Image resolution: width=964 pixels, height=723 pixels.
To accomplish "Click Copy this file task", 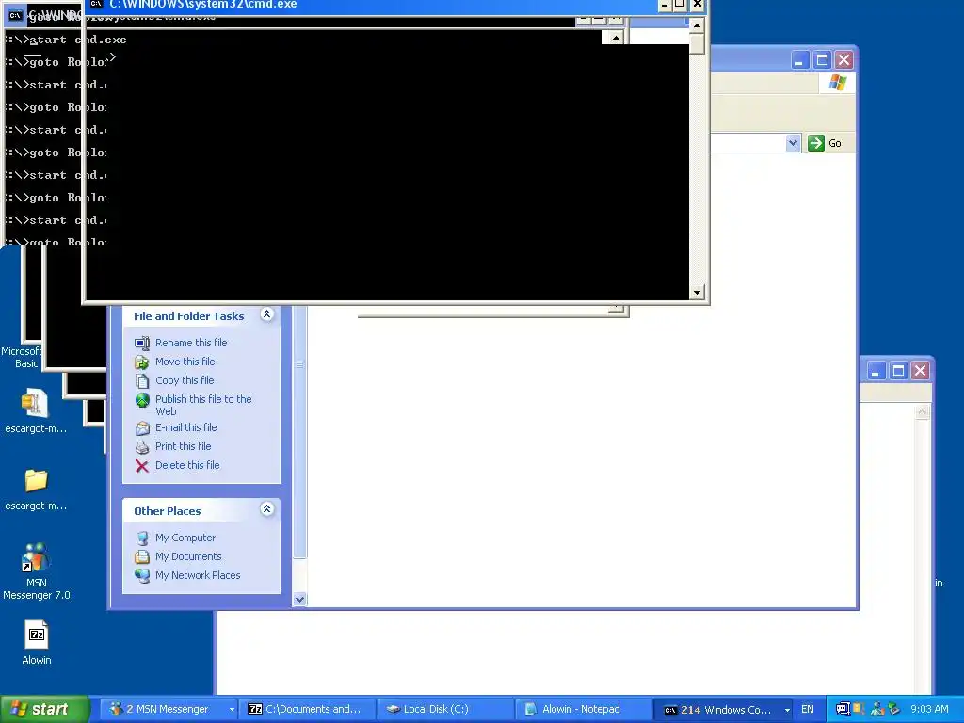I will click(185, 380).
